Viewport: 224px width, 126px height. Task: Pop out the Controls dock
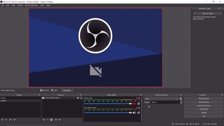[x=222, y=95]
